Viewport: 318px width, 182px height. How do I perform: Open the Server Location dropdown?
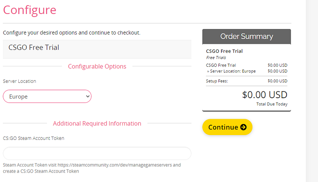(x=47, y=96)
